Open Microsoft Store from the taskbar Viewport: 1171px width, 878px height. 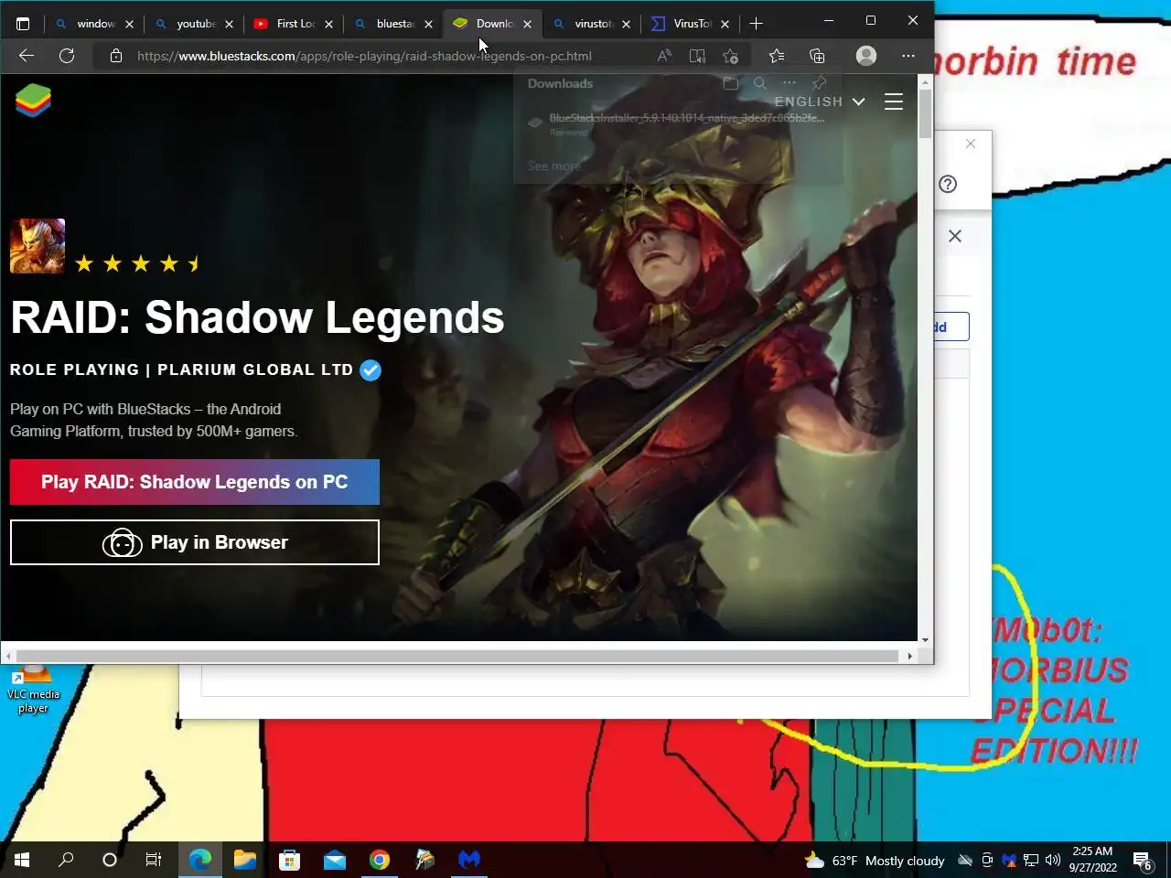point(289,860)
